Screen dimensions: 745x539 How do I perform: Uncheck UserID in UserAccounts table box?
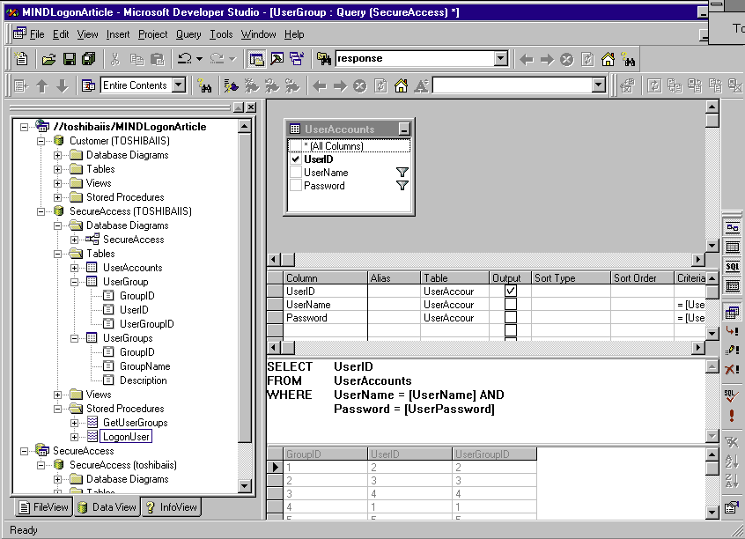[x=295, y=159]
